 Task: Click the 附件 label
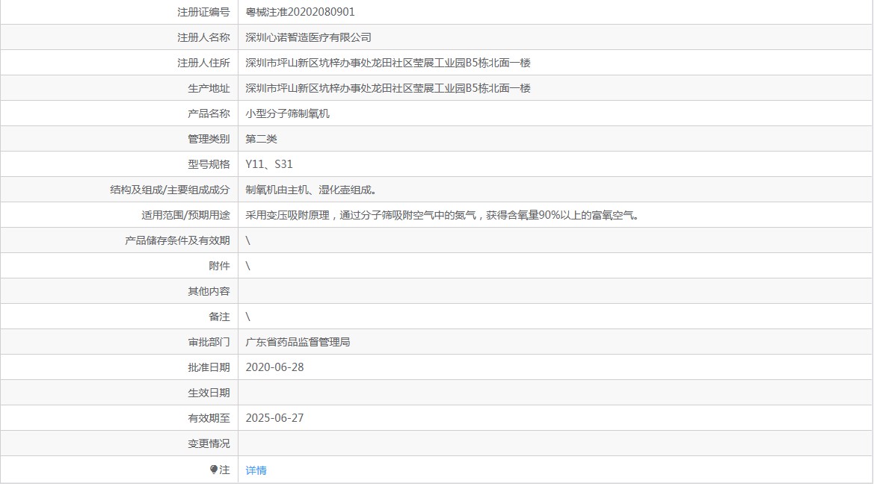(x=220, y=266)
